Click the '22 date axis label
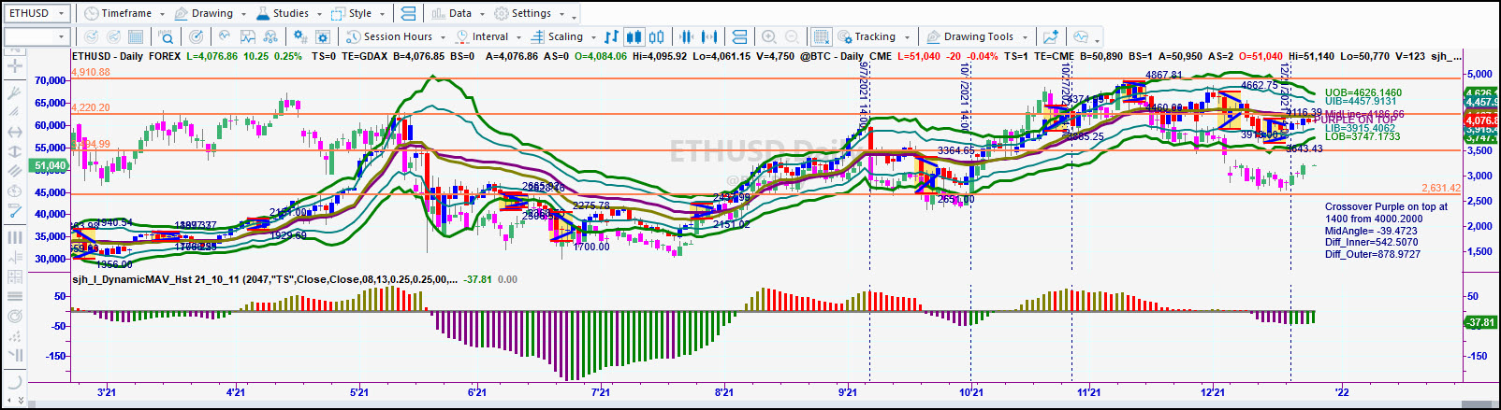This screenshot has height=410, width=1501. pyautogui.click(x=1342, y=392)
